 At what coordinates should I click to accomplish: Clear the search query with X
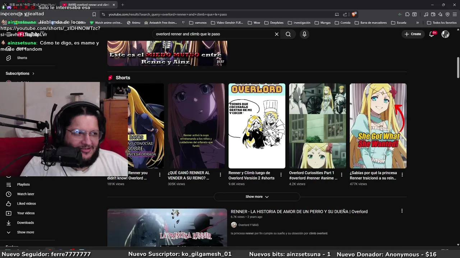point(277,34)
